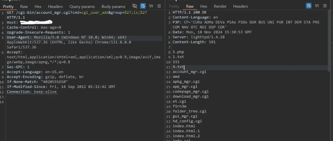Toggle \n non-printable chars in response panel
Image resolution: width=333 pixels, height=141 pixels.
click(317, 6)
